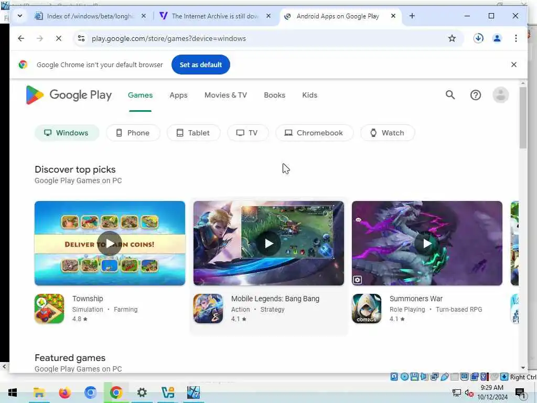Play the Summoners War video preview
The image size is (537, 403).
pyautogui.click(x=427, y=243)
